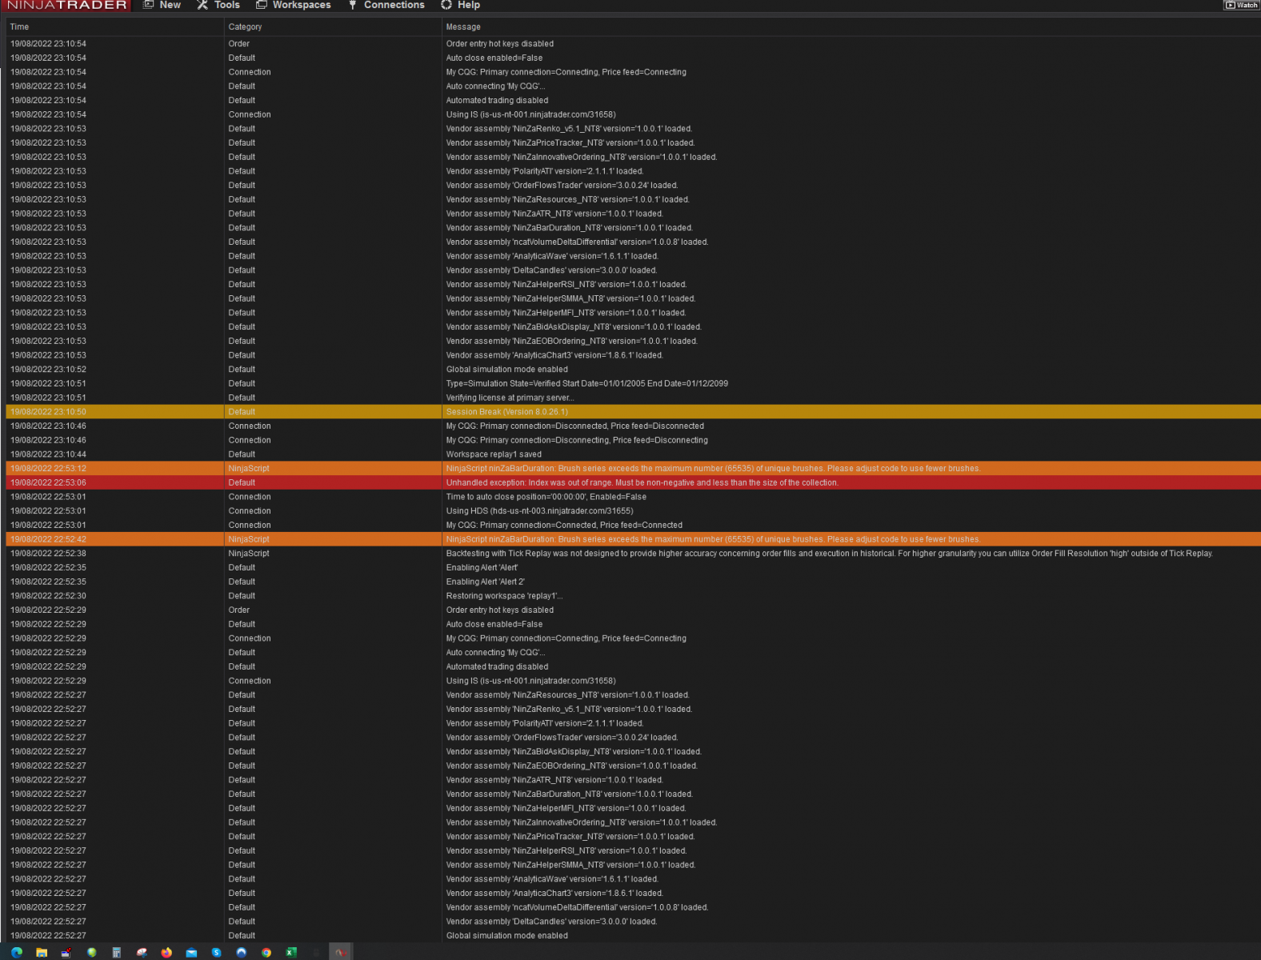
Task: Click the brush series error message at 22:52:42
Action: tap(714, 539)
